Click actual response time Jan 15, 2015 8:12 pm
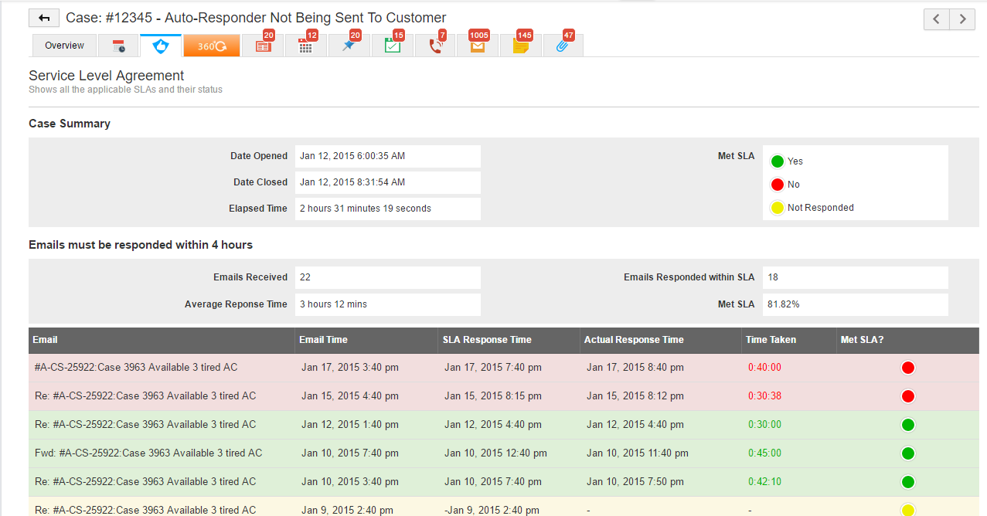 (x=635, y=396)
